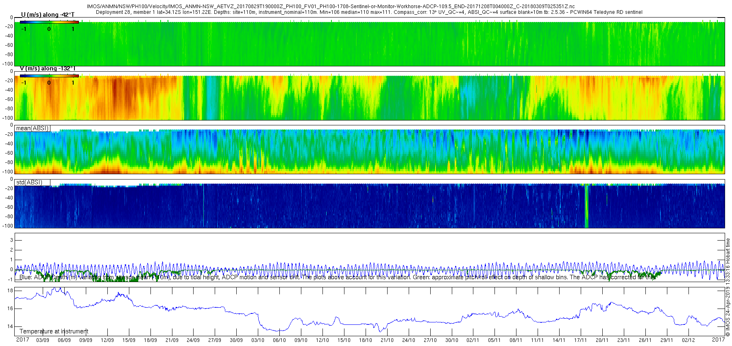
Task: Click the U velocity colorbar legend
Action: tap(49, 22)
